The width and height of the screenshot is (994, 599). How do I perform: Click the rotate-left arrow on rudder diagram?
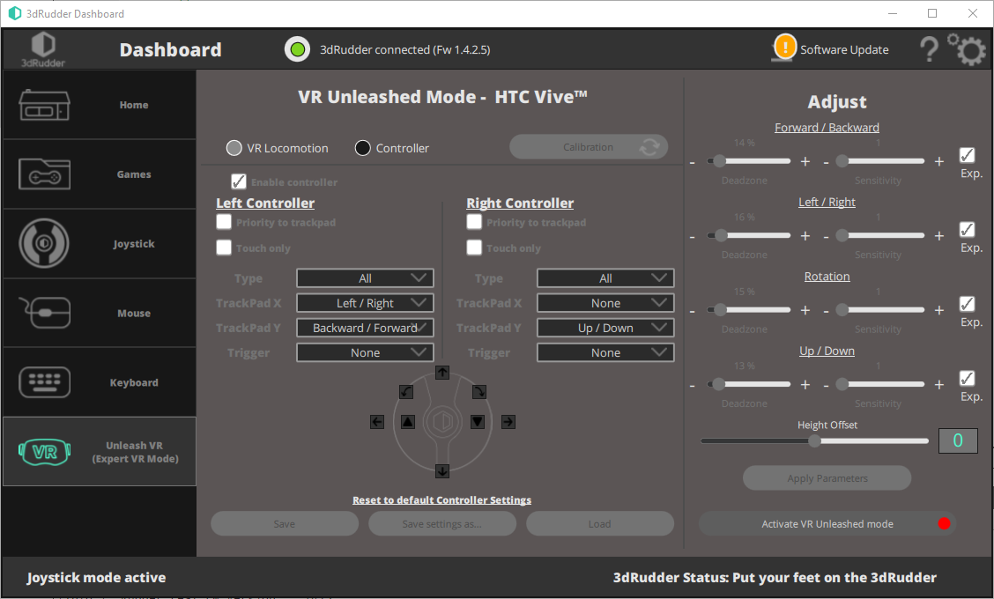(406, 392)
